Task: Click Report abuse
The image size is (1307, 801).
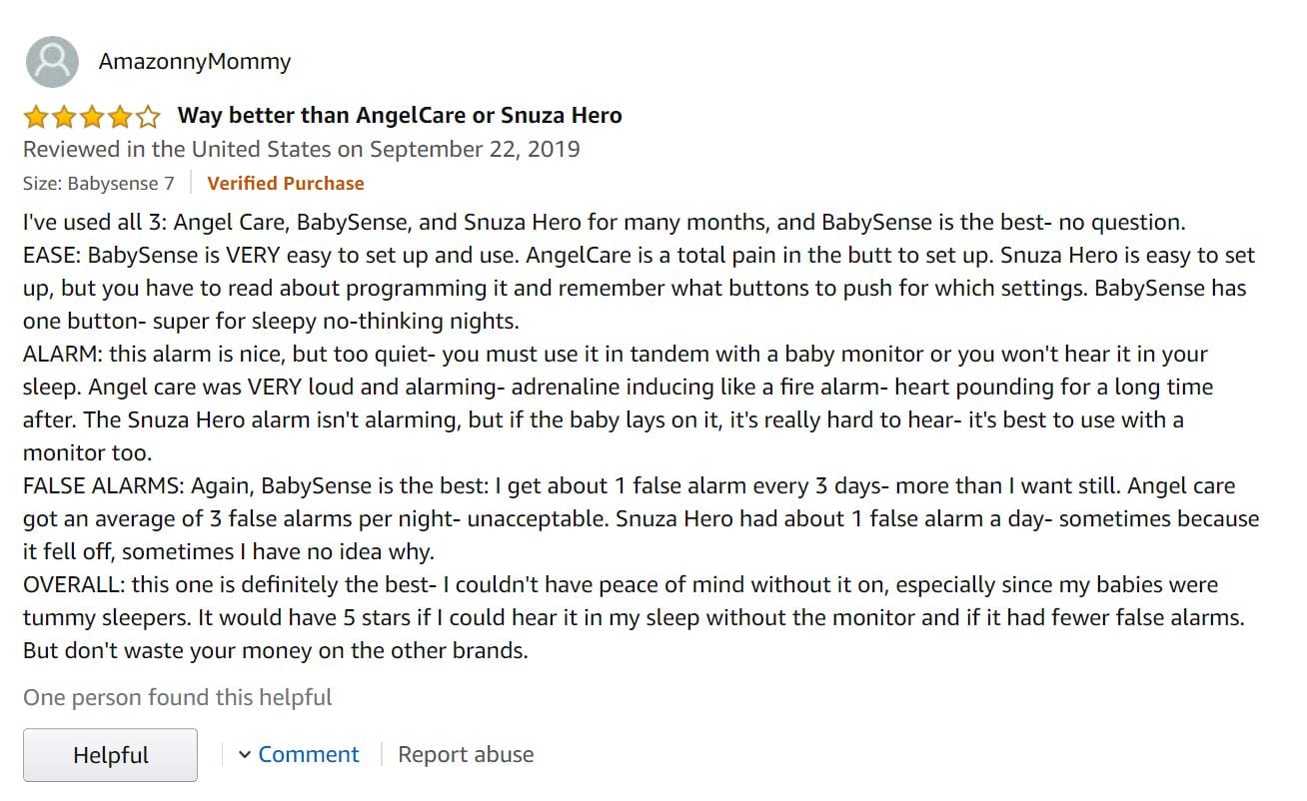Action: point(466,754)
